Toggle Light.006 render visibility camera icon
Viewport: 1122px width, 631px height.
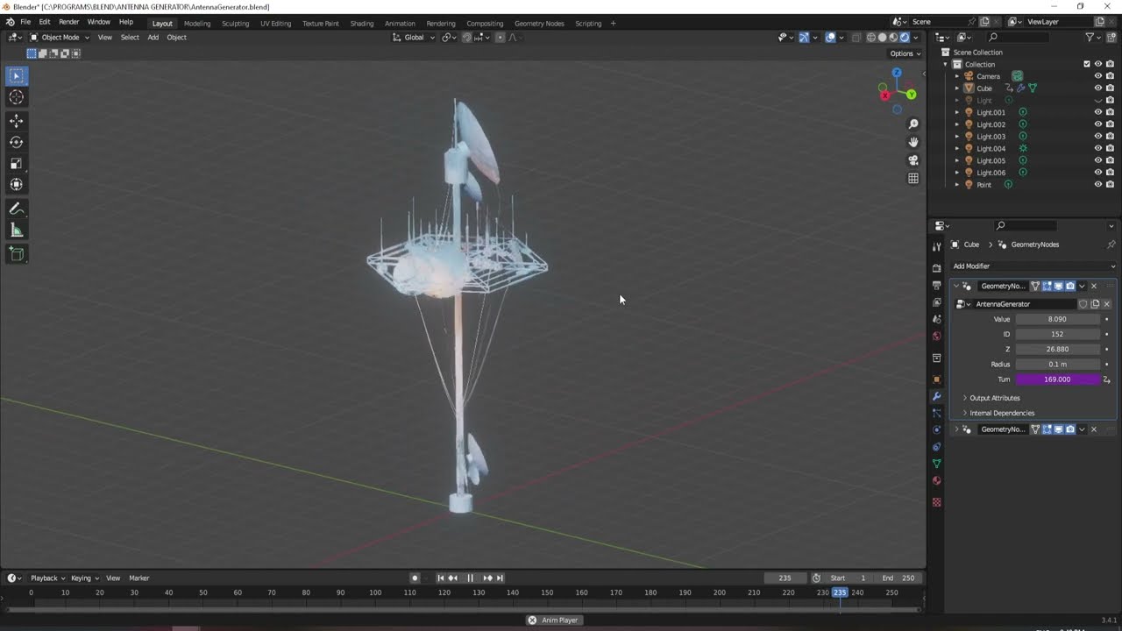point(1110,173)
